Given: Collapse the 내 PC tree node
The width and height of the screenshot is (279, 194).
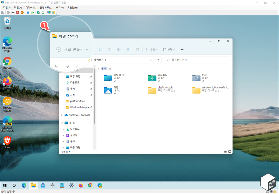Looking at the screenshot, I should click(62, 123).
